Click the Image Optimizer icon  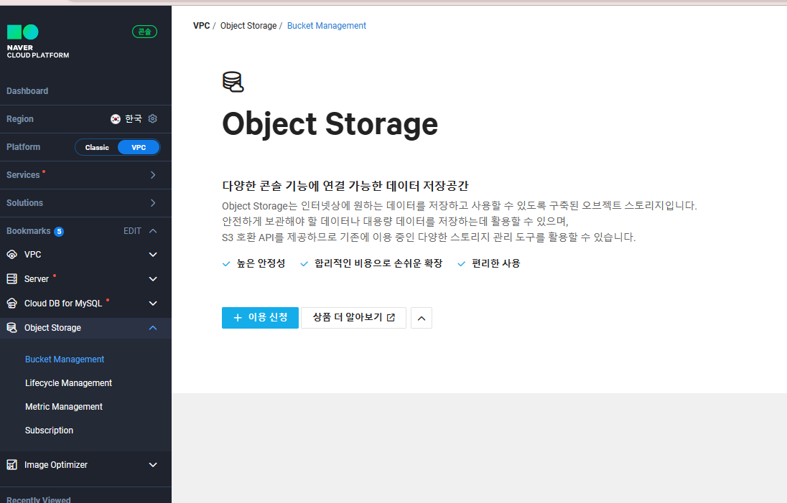[x=12, y=465]
